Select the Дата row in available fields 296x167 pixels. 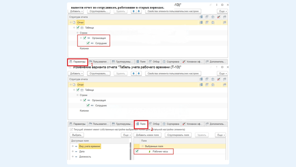tap(82, 152)
